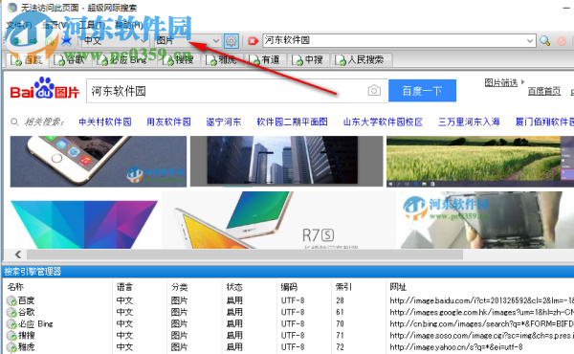
Task: Click the 百度 row icon in engine list
Action: (x=11, y=301)
